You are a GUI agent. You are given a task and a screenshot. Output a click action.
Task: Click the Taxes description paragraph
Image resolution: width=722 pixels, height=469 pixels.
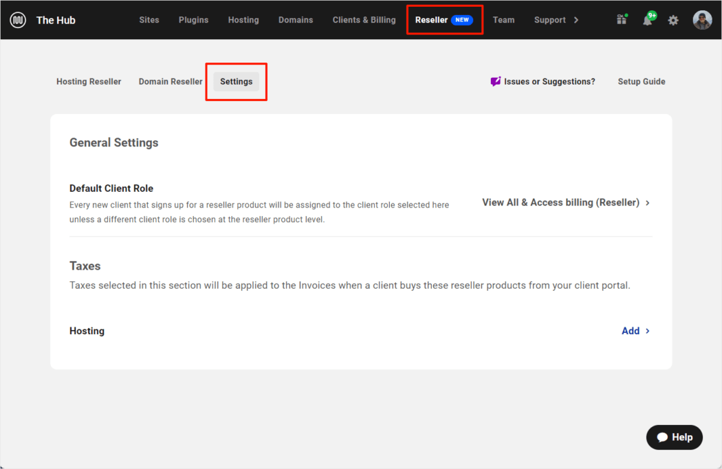pos(350,285)
